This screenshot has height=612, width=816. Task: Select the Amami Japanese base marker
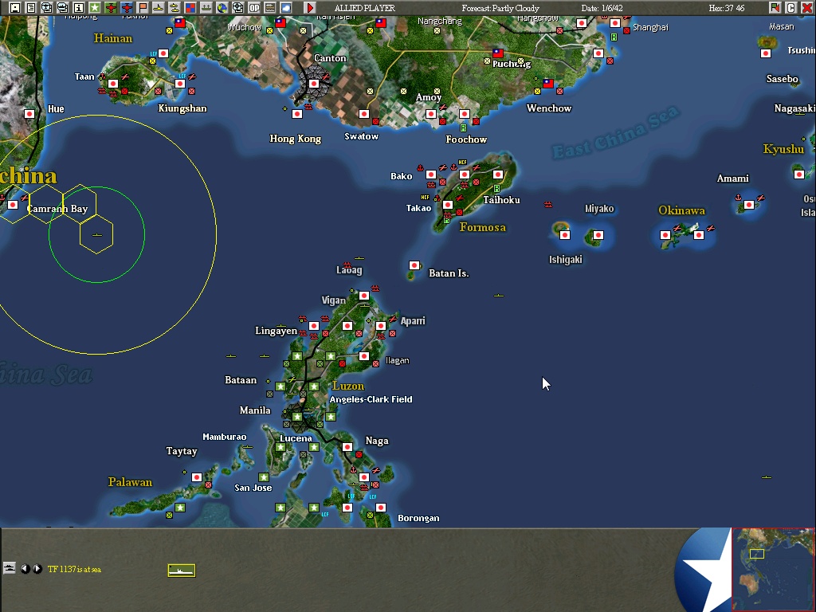749,205
